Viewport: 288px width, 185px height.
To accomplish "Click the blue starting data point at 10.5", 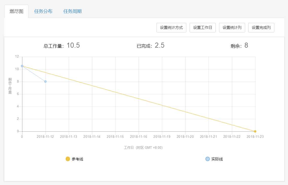I will 22,66.
